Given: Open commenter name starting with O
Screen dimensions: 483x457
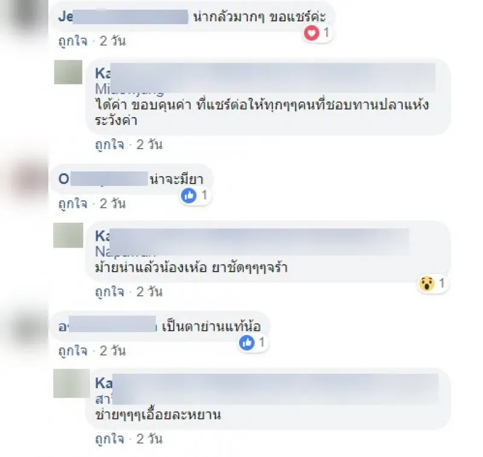Looking at the screenshot, I should 103,179.
